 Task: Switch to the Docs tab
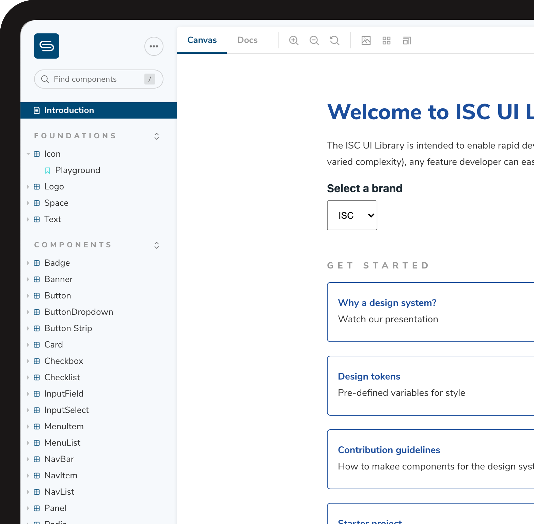[x=247, y=40]
